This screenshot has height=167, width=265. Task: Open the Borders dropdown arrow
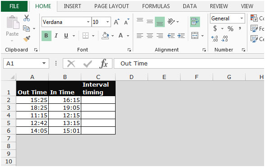pos(93,36)
